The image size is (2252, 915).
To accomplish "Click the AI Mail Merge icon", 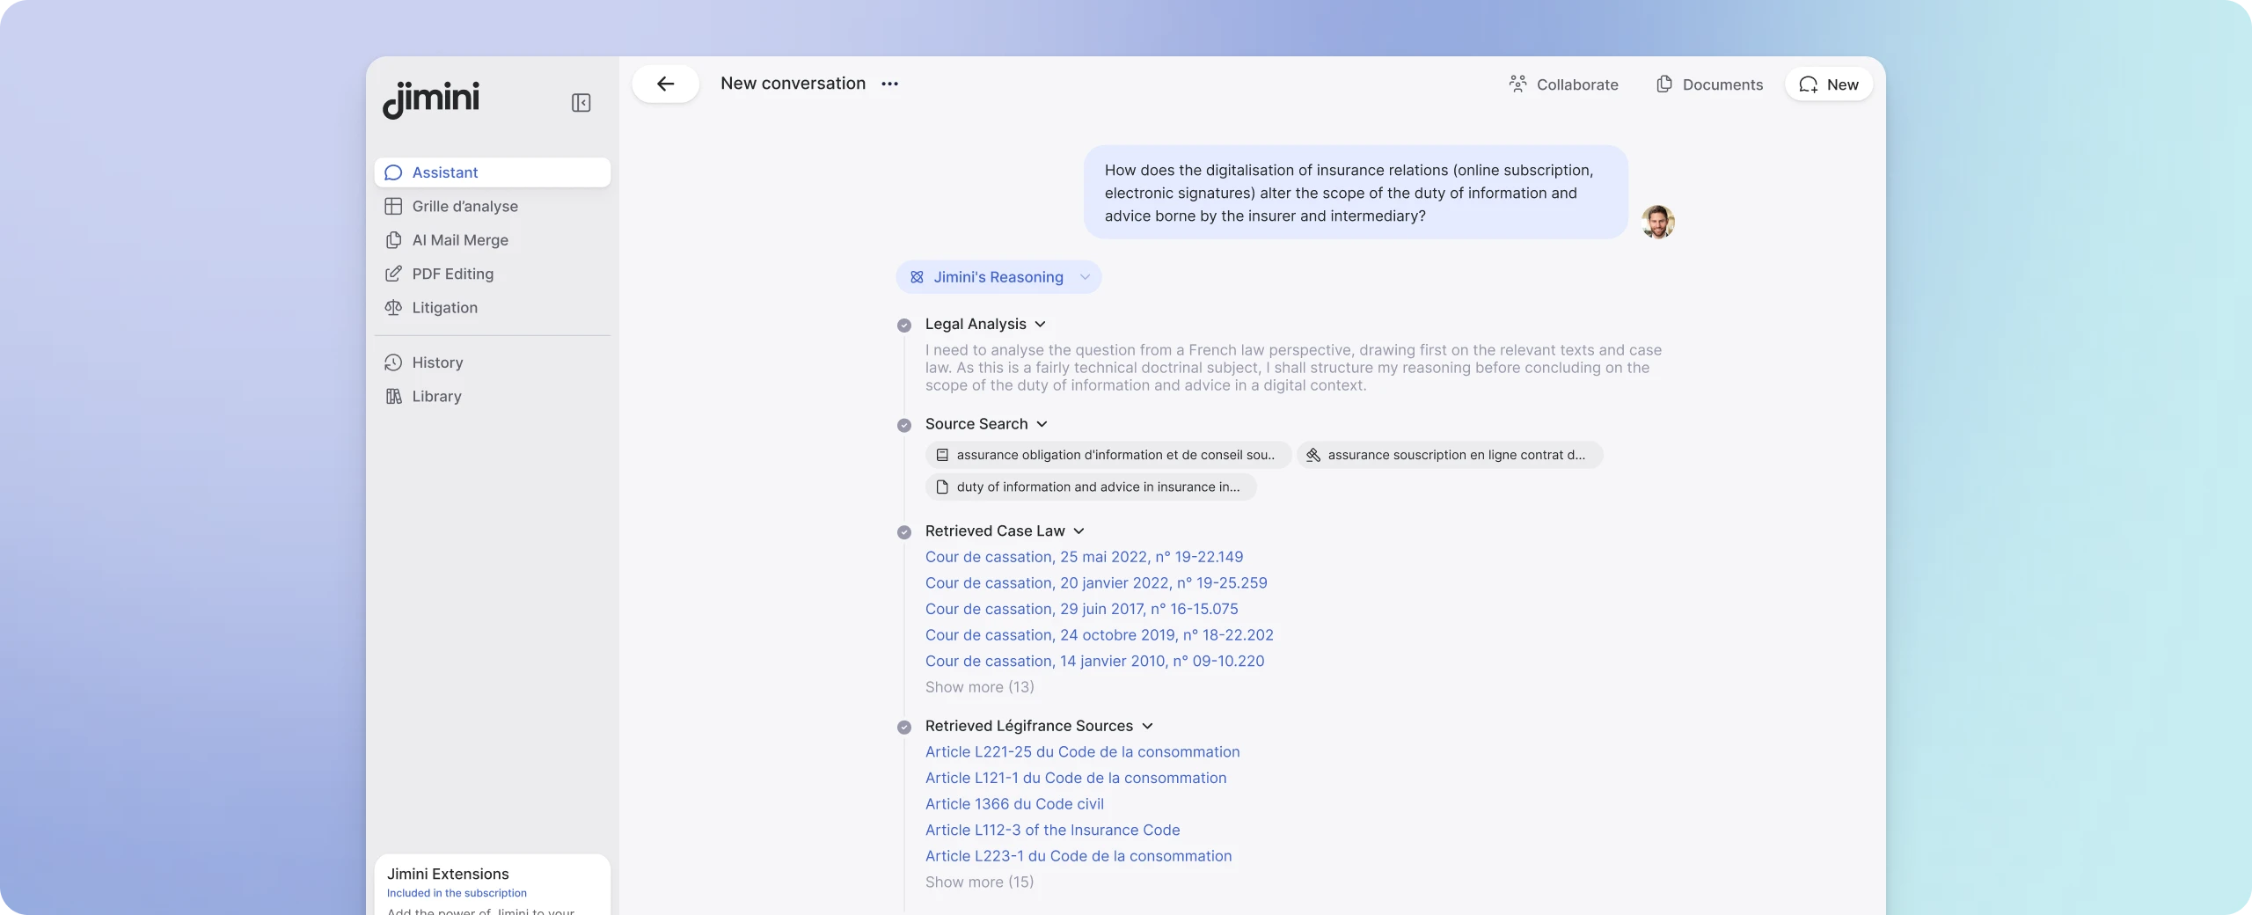I will pos(393,240).
